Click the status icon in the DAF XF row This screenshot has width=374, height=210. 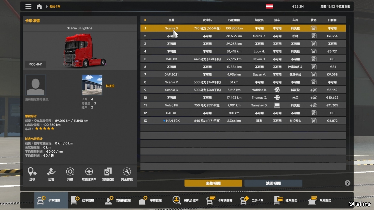point(314,113)
